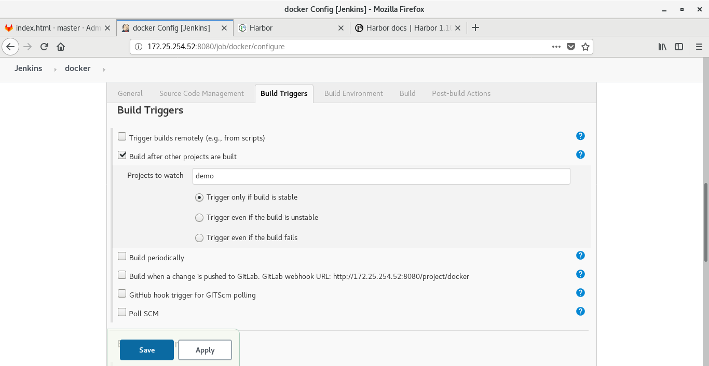Click the Apply button

point(205,350)
